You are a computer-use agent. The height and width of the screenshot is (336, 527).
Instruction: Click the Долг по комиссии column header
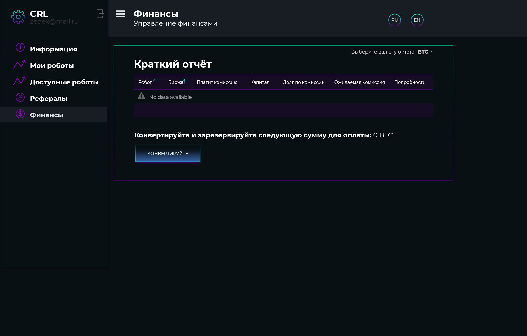304,82
